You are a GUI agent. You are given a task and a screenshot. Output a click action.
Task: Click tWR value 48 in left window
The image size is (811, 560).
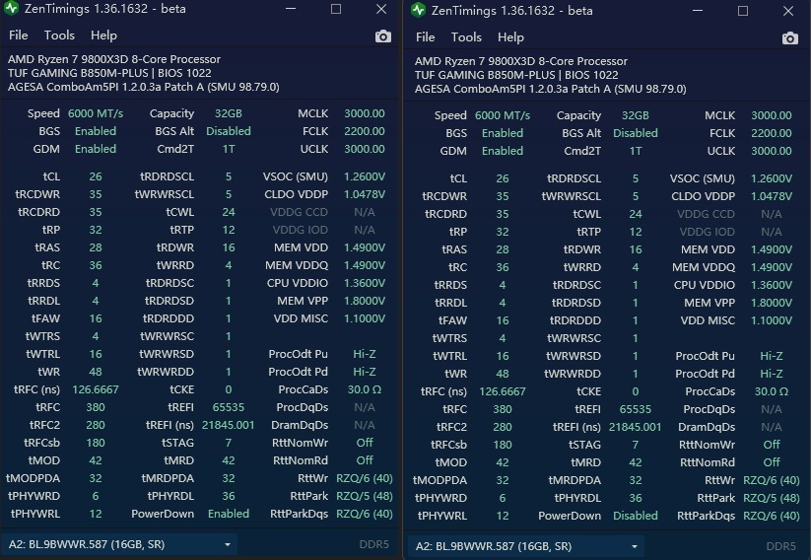click(96, 372)
